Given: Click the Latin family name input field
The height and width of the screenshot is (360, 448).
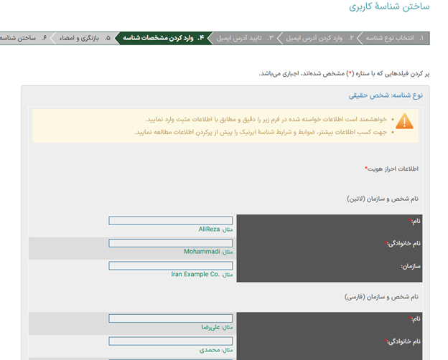Looking at the screenshot, I should 170,243.
